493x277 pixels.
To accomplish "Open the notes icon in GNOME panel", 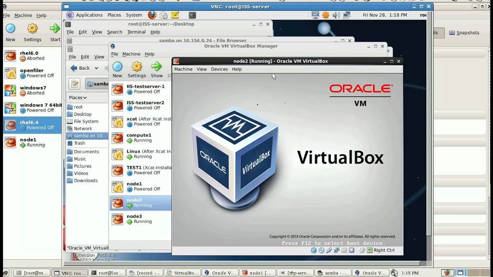I will pyautogui.click(x=175, y=15).
